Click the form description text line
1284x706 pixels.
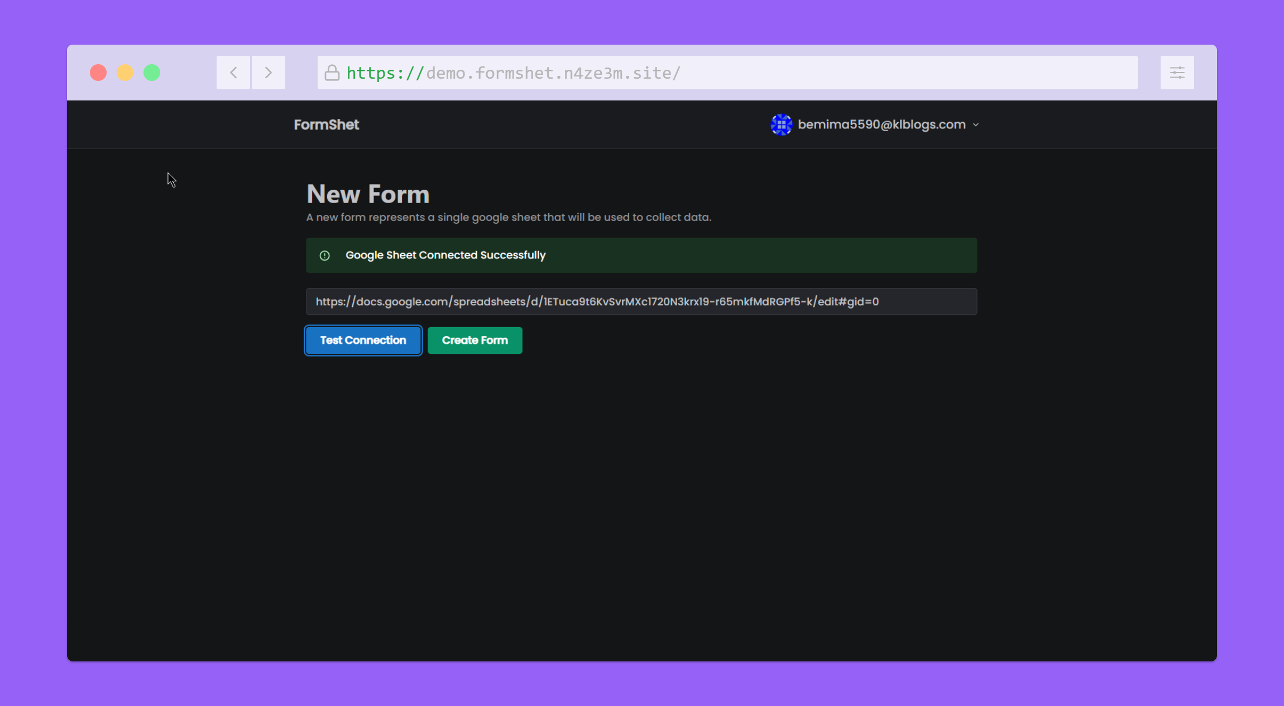(509, 217)
